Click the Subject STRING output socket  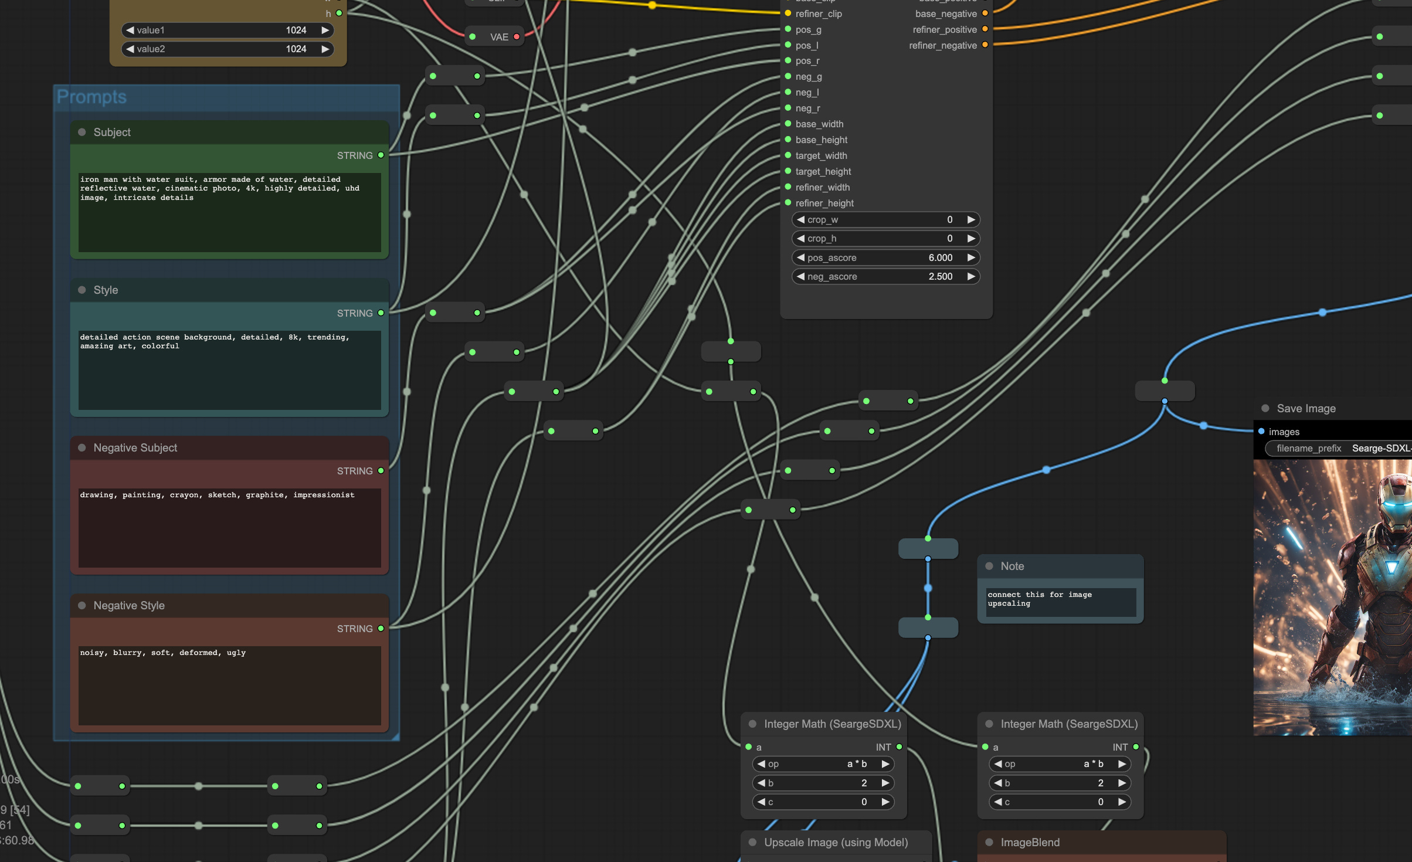(x=381, y=155)
